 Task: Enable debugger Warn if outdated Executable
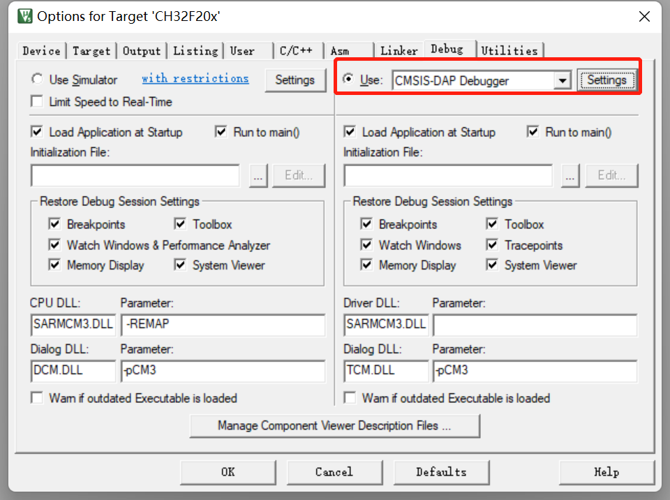350,398
